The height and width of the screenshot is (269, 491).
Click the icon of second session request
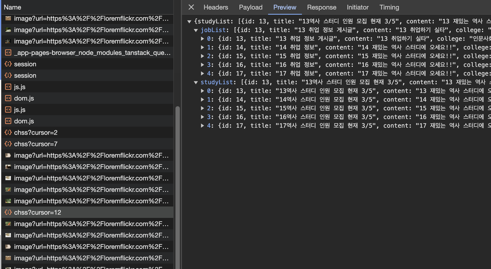click(x=8, y=75)
